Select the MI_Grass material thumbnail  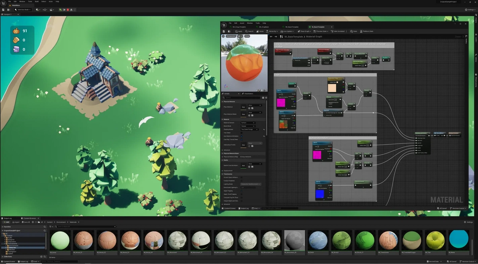tap(60, 241)
